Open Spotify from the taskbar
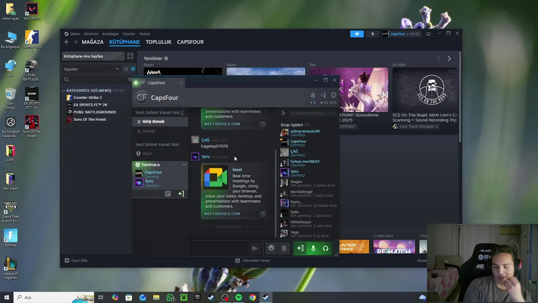Viewport: 538px width, 303px height. (238, 298)
